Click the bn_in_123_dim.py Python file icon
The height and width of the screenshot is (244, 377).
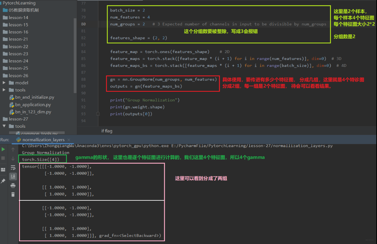tap(11, 112)
